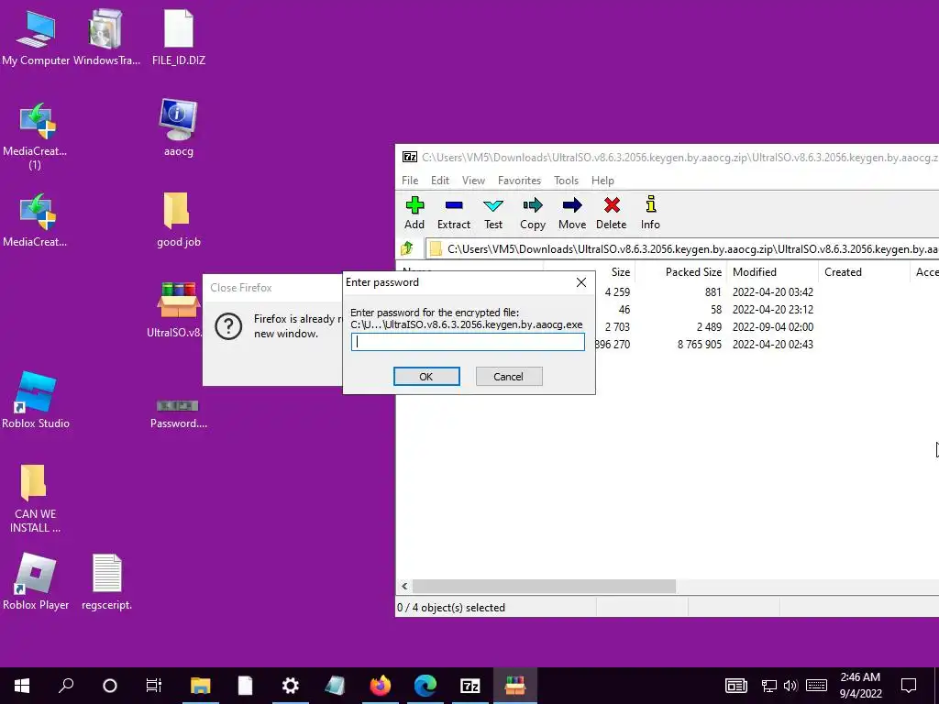This screenshot has width=939, height=704.
Task: Click the Add toolbar button in 7-Zip
Action: pos(414,213)
